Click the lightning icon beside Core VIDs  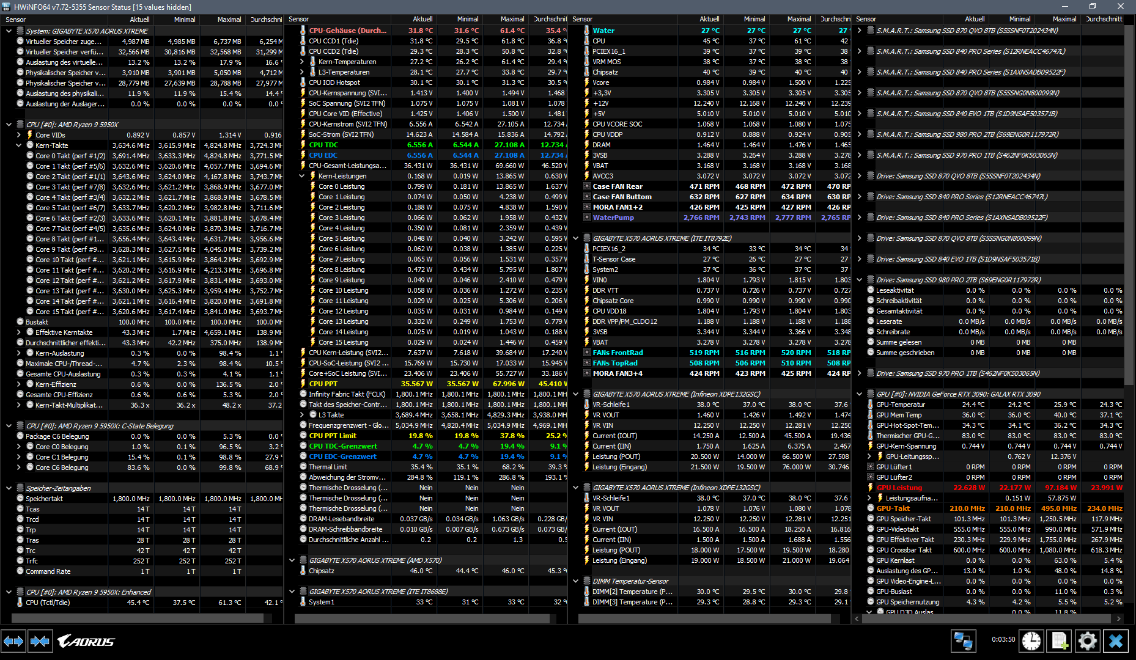30,135
